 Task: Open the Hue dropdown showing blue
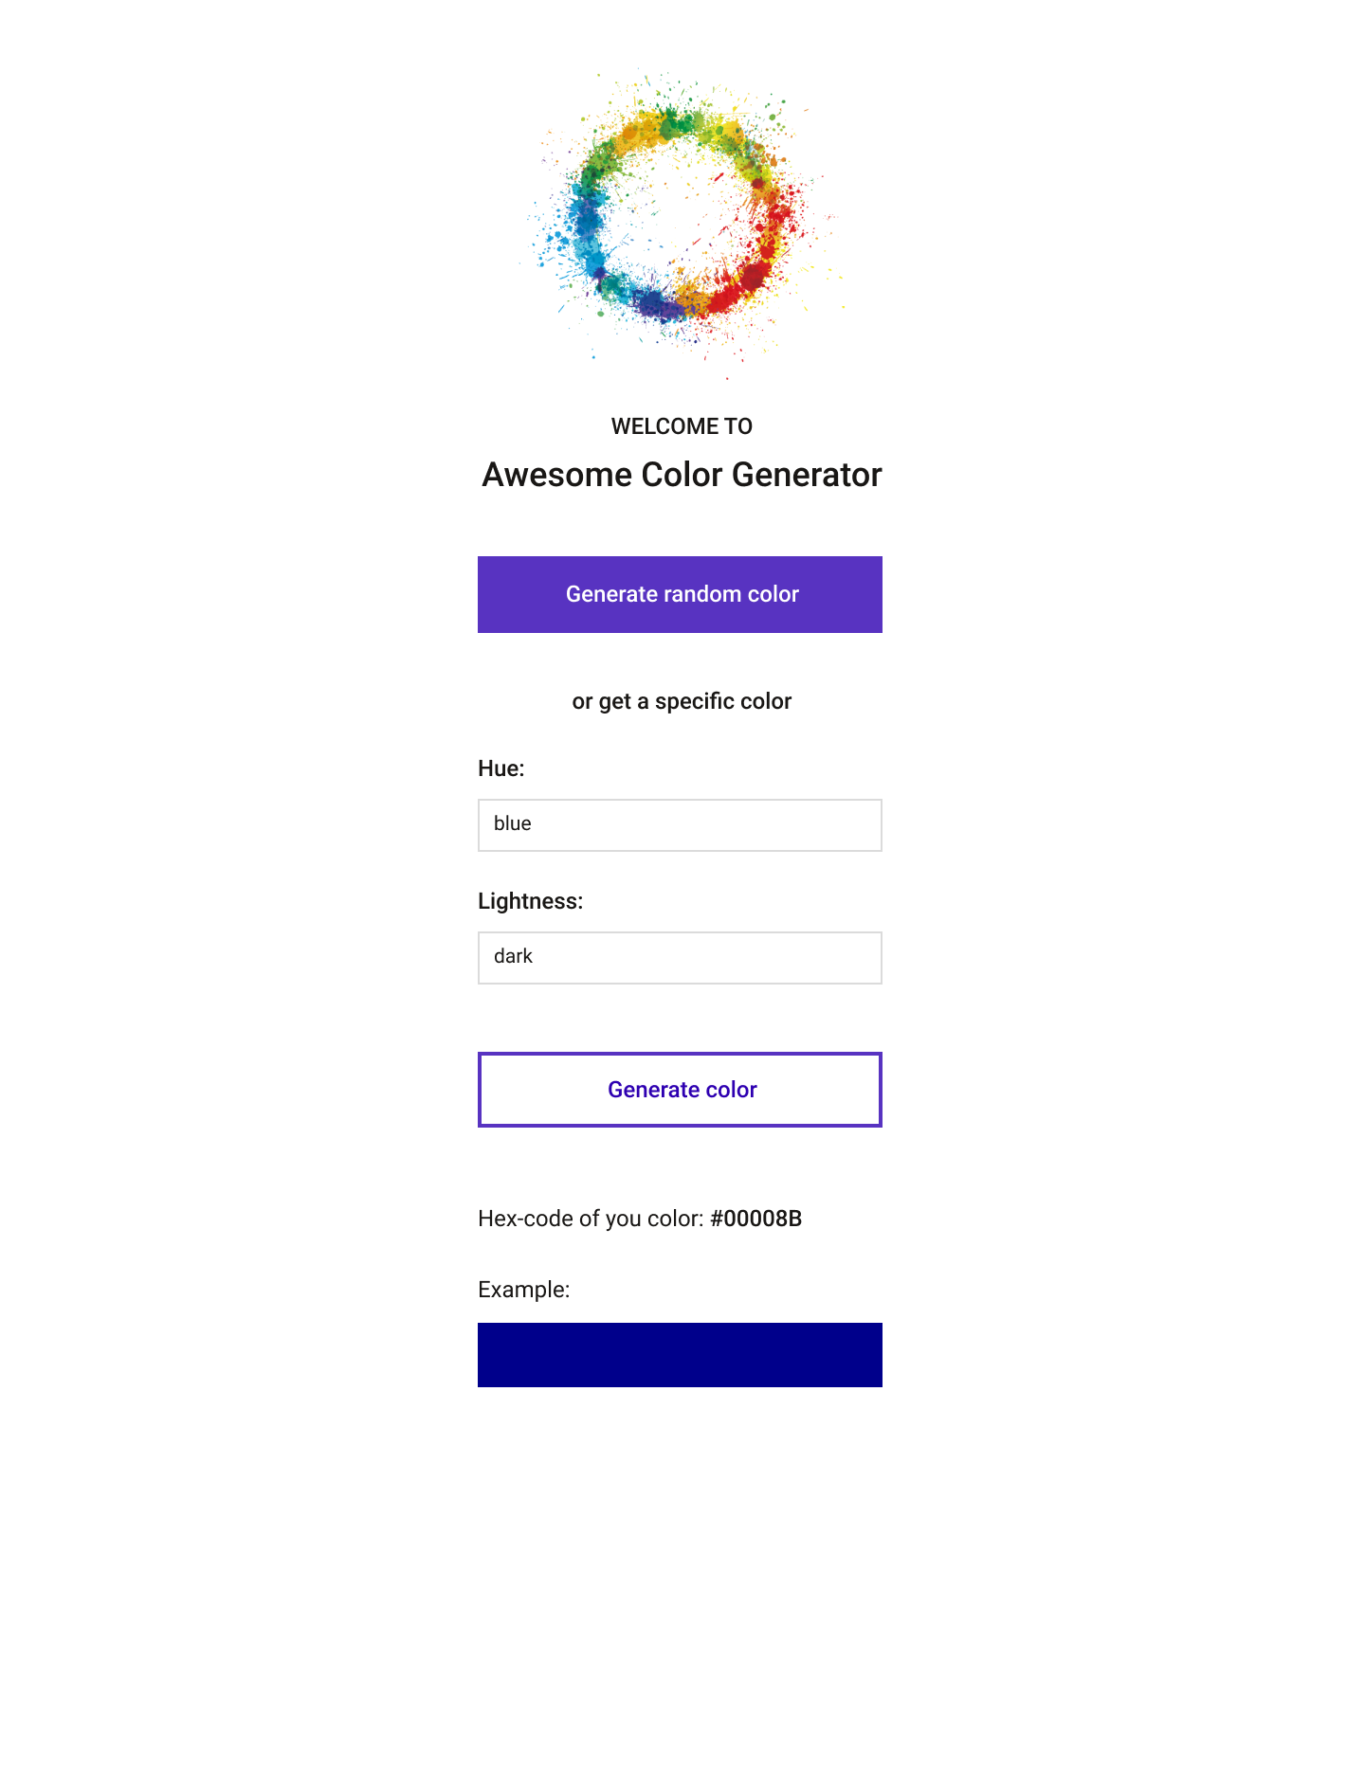click(679, 824)
